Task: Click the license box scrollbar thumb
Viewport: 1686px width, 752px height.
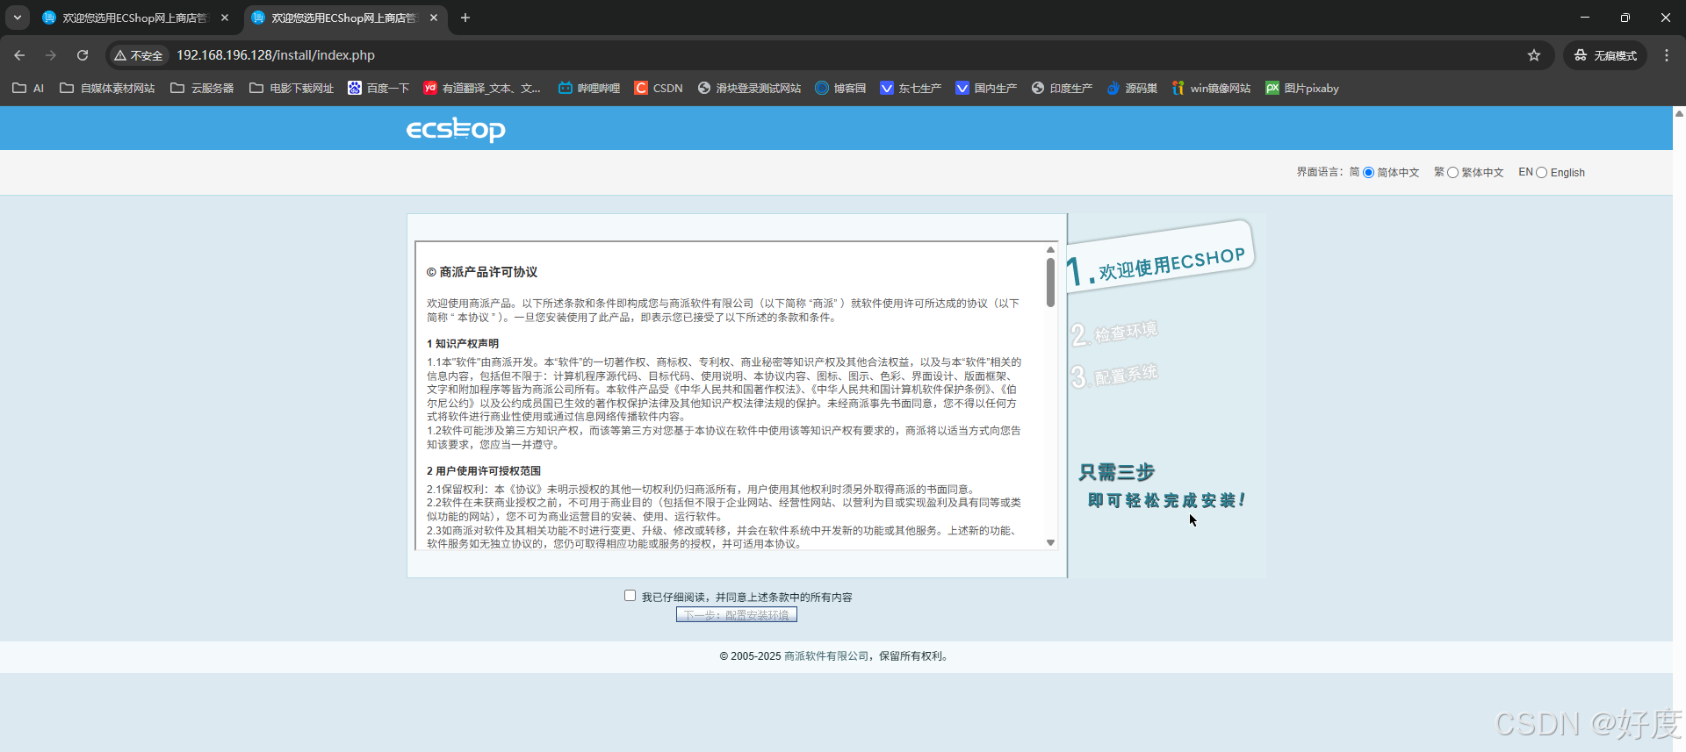Action: click(x=1050, y=282)
